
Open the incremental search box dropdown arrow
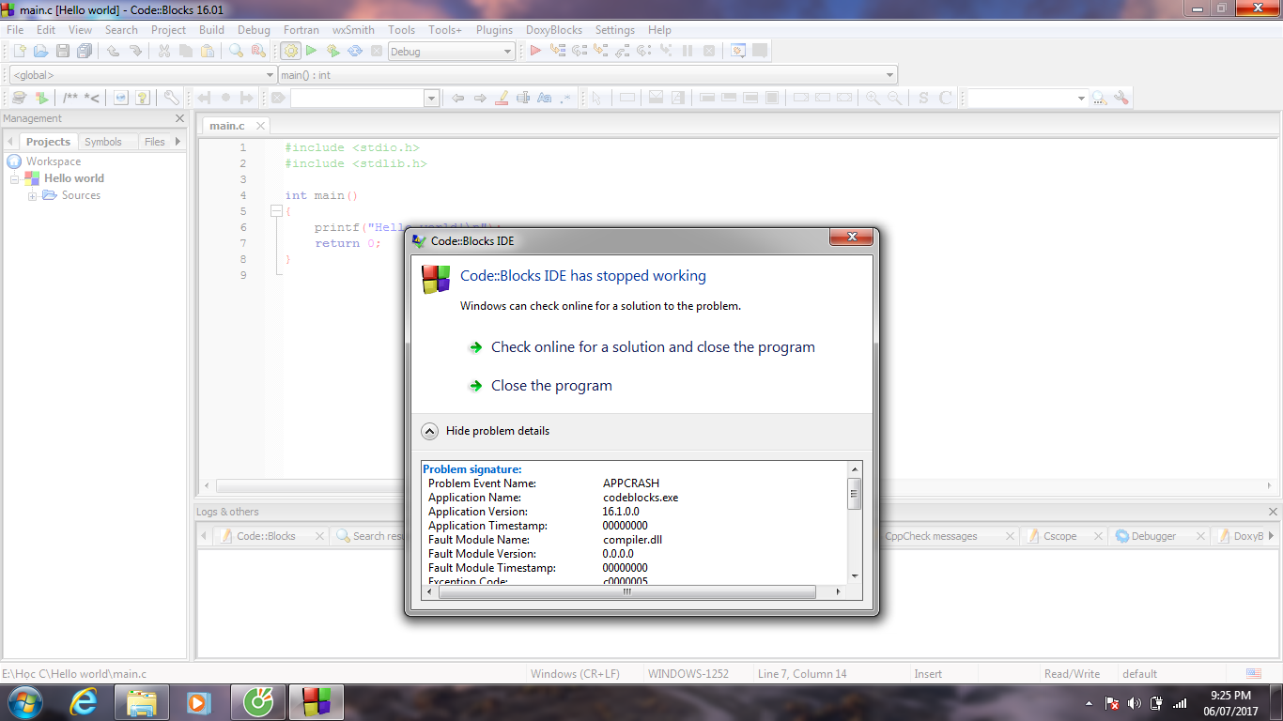coord(432,98)
